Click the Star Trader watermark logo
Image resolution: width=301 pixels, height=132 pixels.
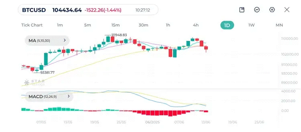(x=35, y=83)
